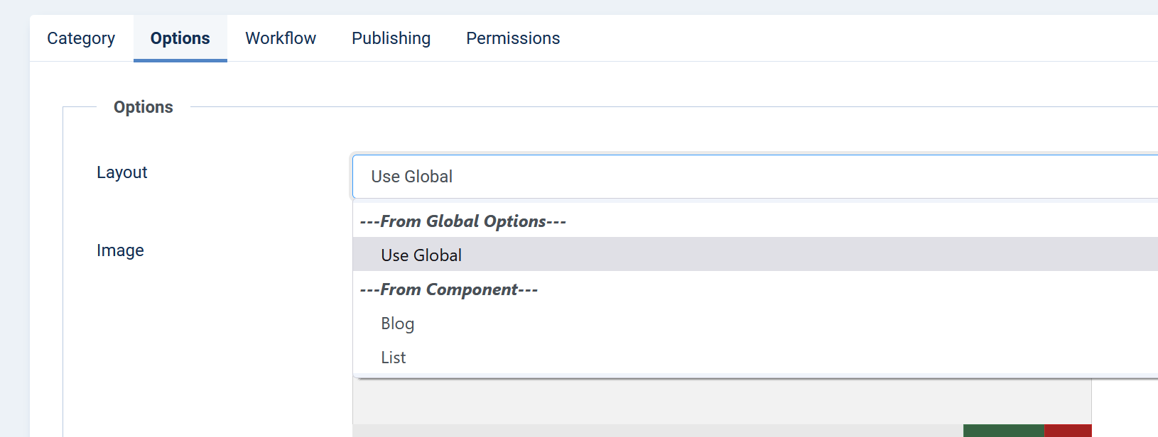
Task: Click the Image field label
Action: [120, 250]
